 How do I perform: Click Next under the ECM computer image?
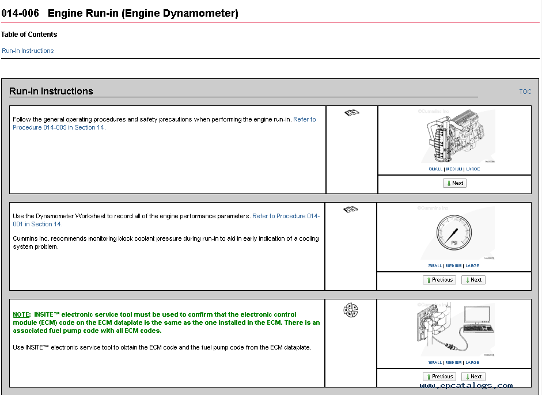[473, 377]
